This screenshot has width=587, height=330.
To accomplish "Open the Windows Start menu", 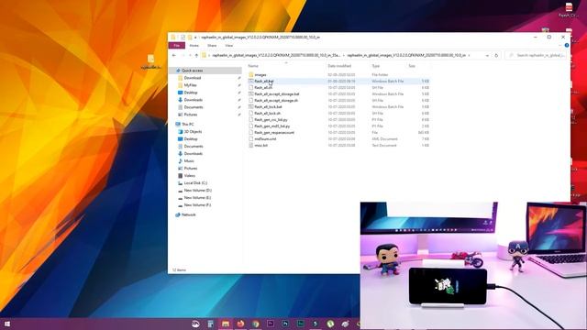I will point(6,324).
